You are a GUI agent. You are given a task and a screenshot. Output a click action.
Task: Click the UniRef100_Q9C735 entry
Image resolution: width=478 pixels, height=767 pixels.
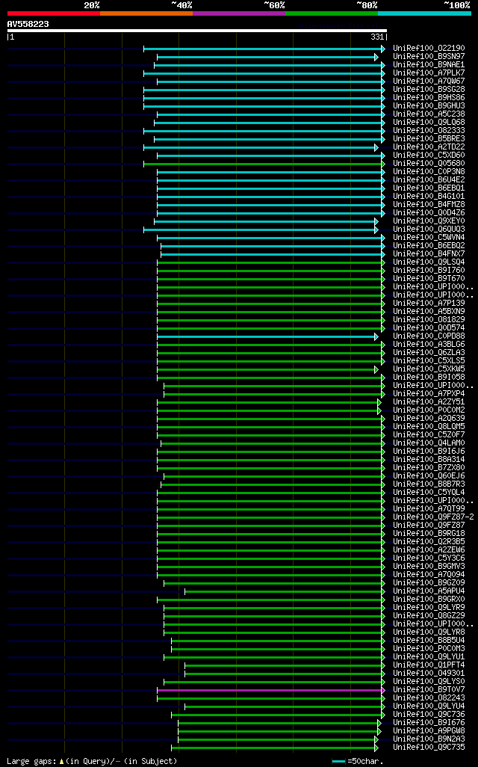(429, 747)
